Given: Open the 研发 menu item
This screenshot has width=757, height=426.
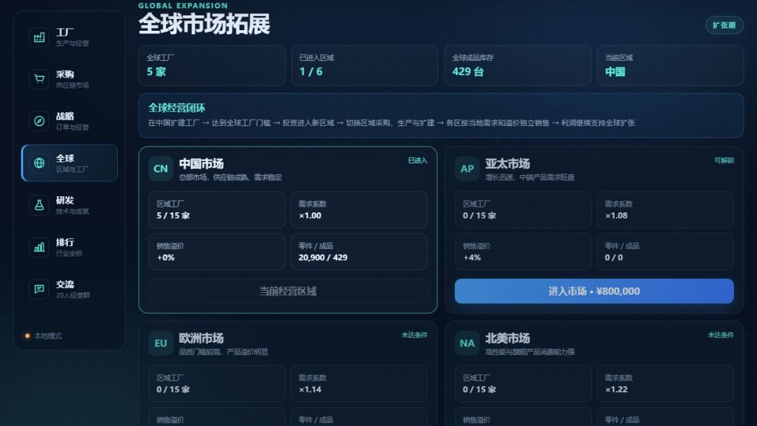Looking at the screenshot, I should pos(69,205).
